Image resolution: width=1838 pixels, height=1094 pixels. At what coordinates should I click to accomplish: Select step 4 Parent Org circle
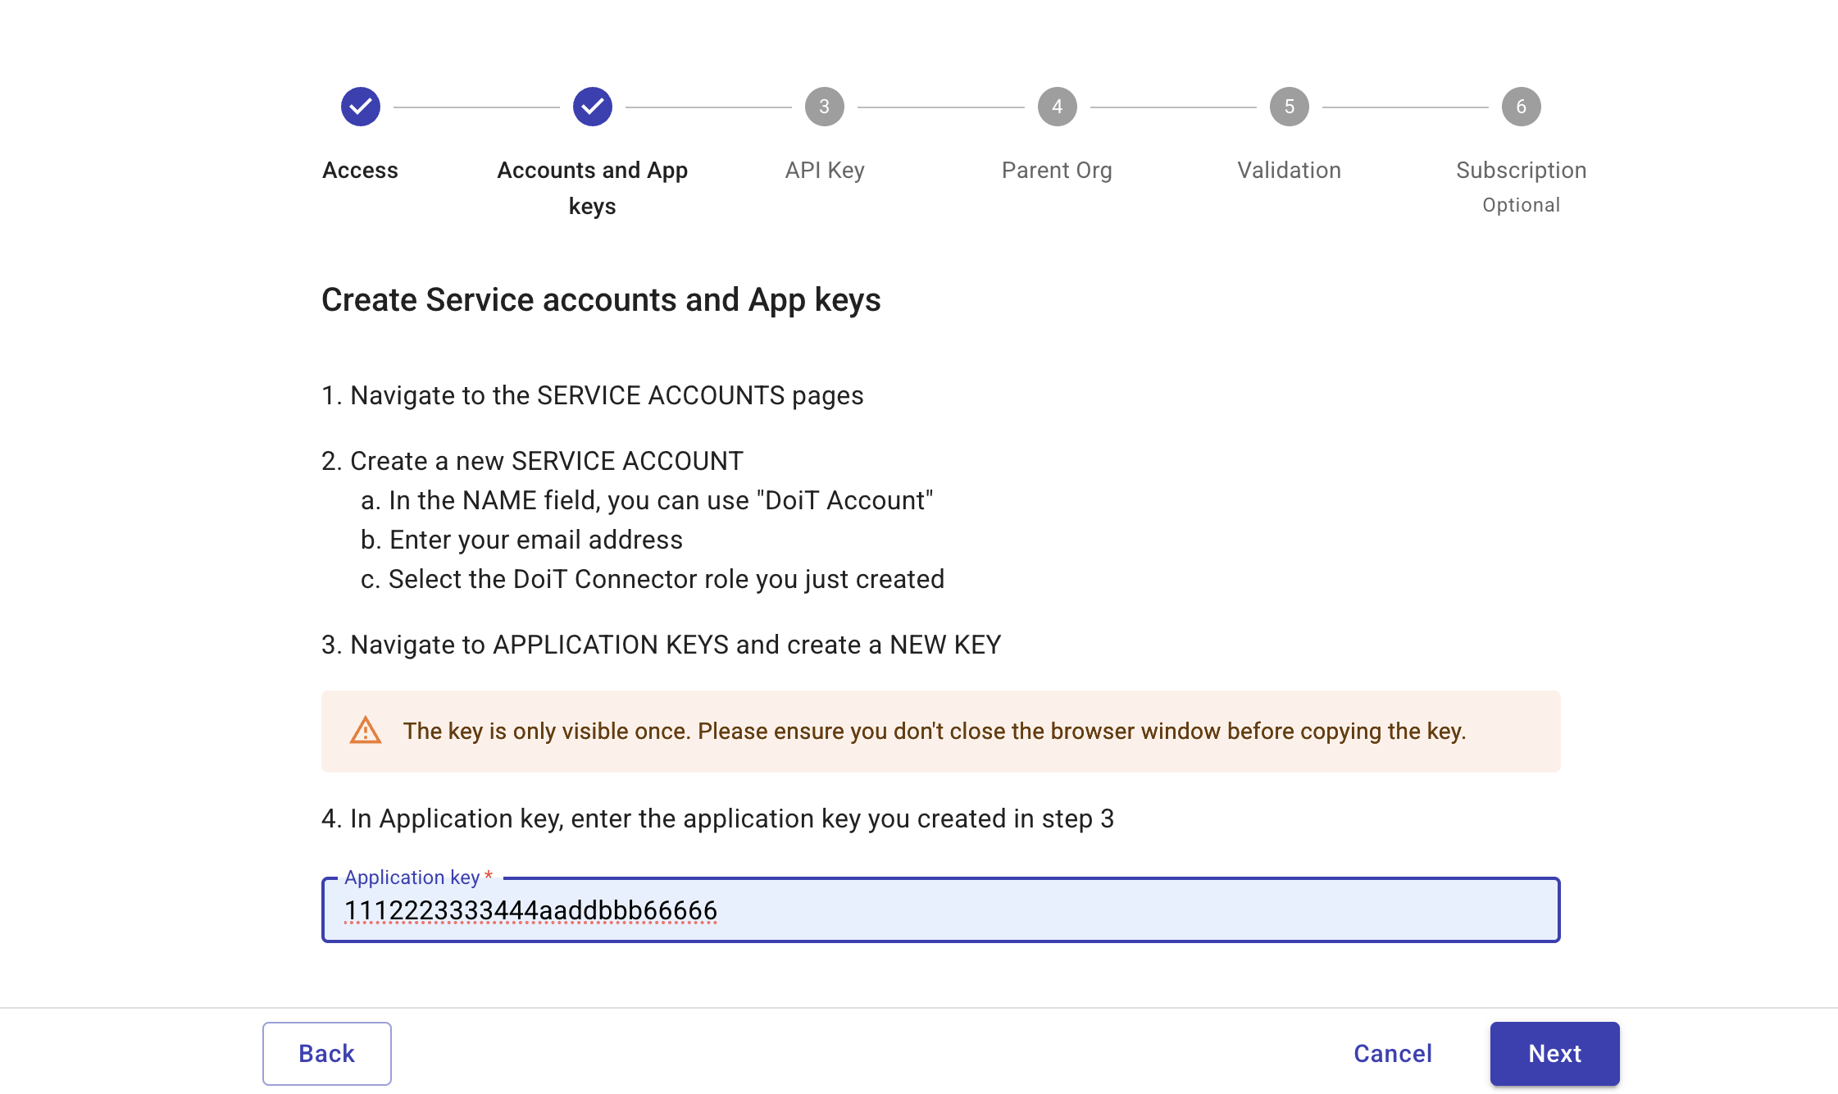[1057, 106]
